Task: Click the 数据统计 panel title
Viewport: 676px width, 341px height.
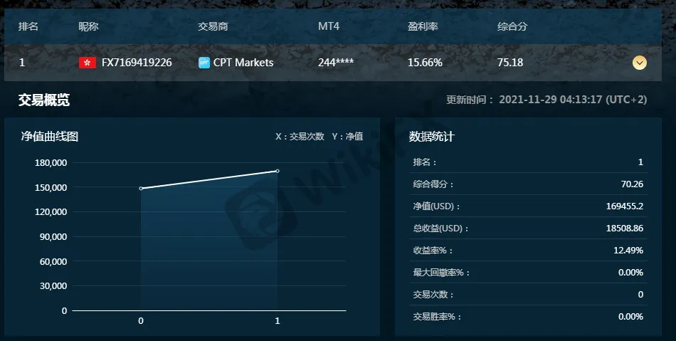Action: [x=431, y=137]
